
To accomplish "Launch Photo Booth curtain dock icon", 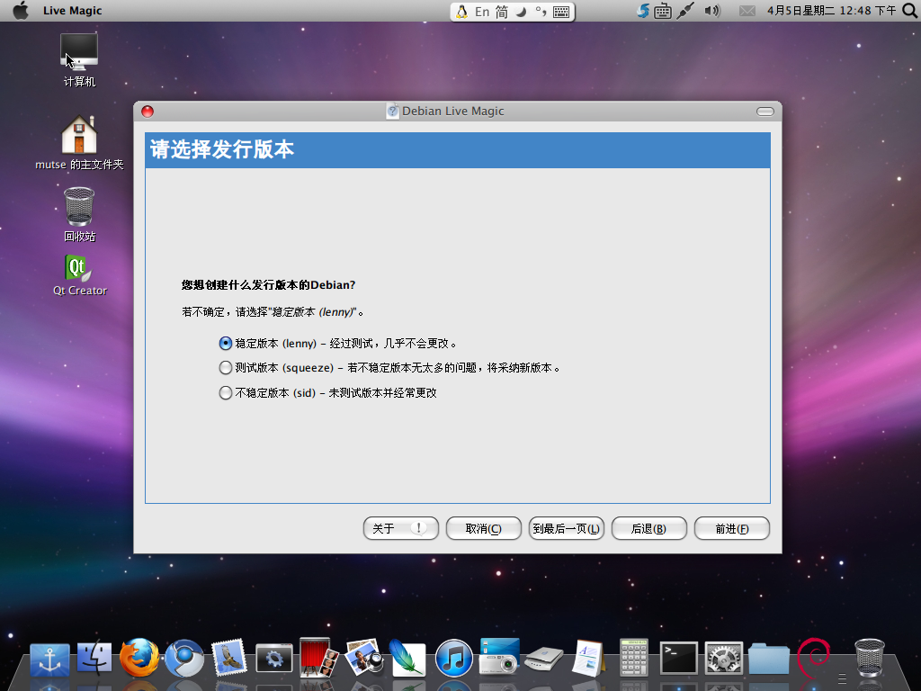I will tap(318, 657).
